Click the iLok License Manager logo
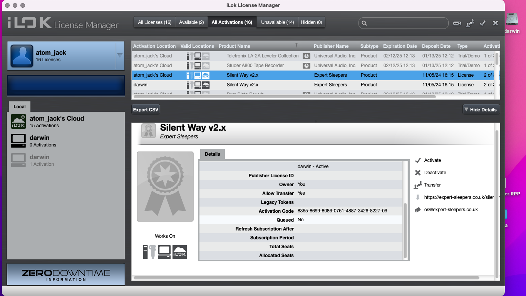Screen dimensions: 526x296 point(63,23)
